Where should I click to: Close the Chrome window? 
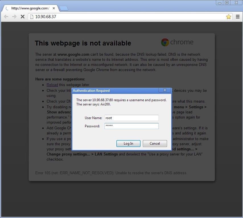[236, 3]
